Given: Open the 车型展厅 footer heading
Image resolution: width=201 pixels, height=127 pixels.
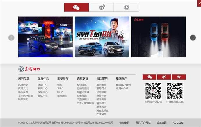Looking at the screenshot, I should [63, 79].
